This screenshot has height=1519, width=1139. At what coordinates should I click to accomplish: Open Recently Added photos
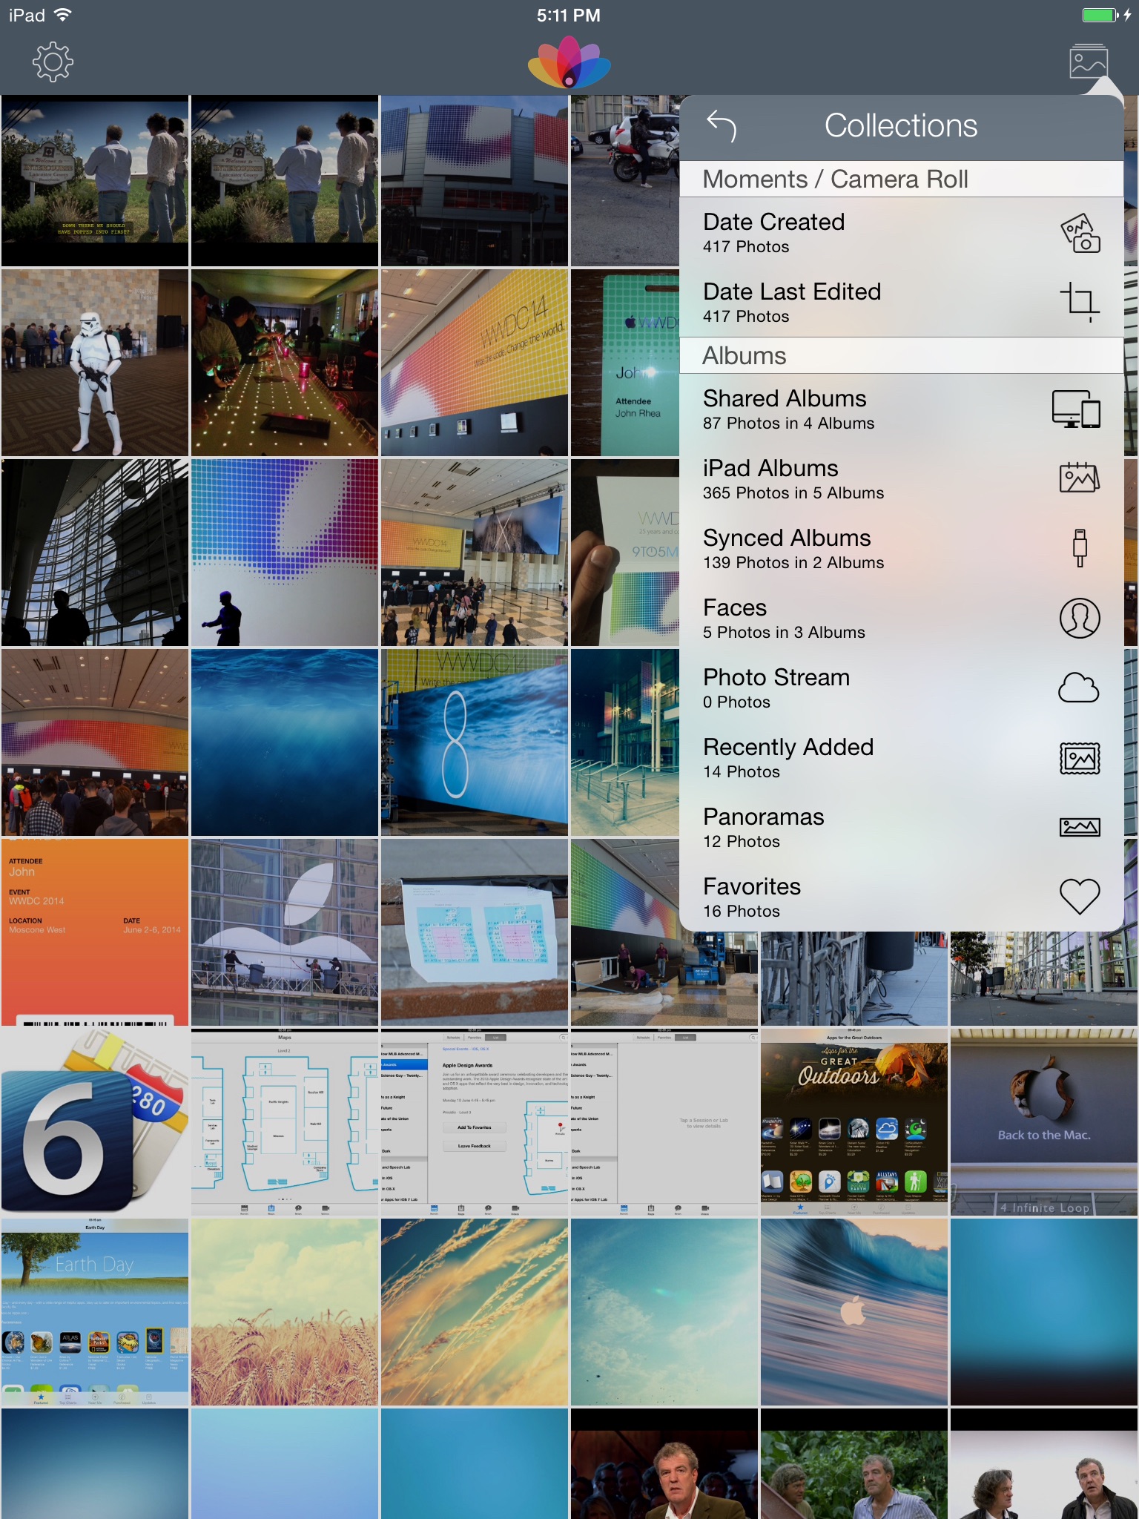pyautogui.click(x=788, y=757)
